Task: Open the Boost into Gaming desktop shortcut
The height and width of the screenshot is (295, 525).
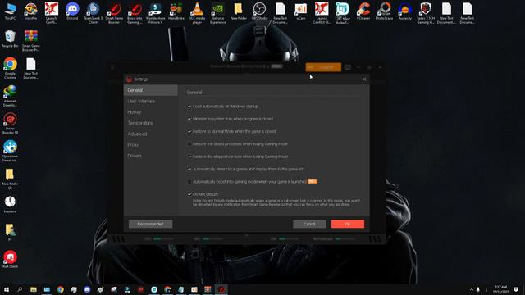Action: pyautogui.click(x=135, y=13)
